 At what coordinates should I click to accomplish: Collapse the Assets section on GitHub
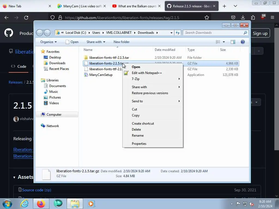coord(14,177)
